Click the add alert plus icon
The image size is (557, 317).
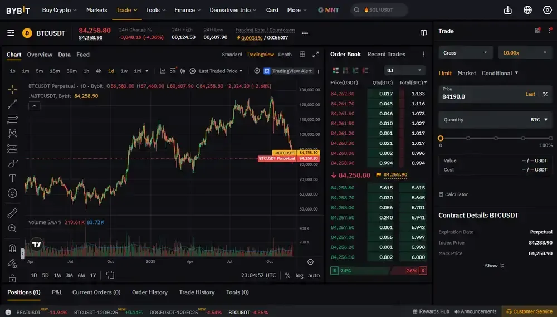tap(257, 71)
